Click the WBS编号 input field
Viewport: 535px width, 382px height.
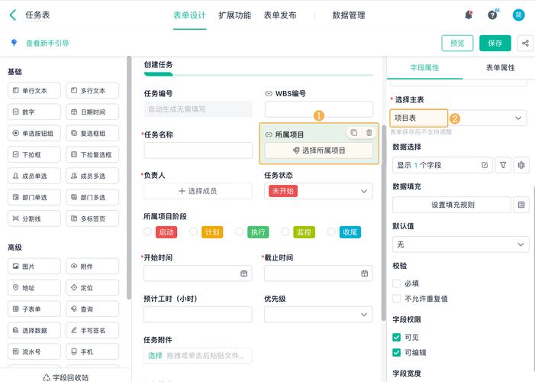319,109
